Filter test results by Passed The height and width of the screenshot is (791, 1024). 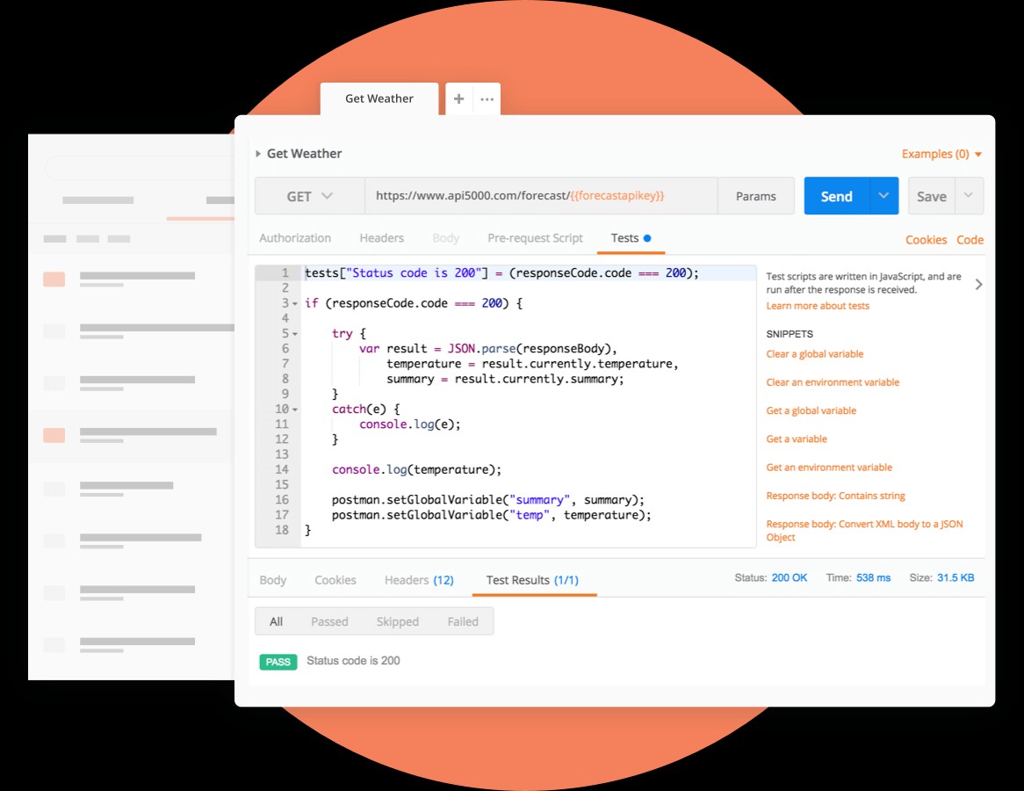(329, 621)
